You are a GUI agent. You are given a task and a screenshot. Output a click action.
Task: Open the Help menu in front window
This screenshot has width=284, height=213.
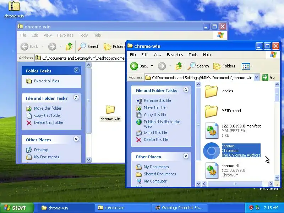tap(207, 55)
